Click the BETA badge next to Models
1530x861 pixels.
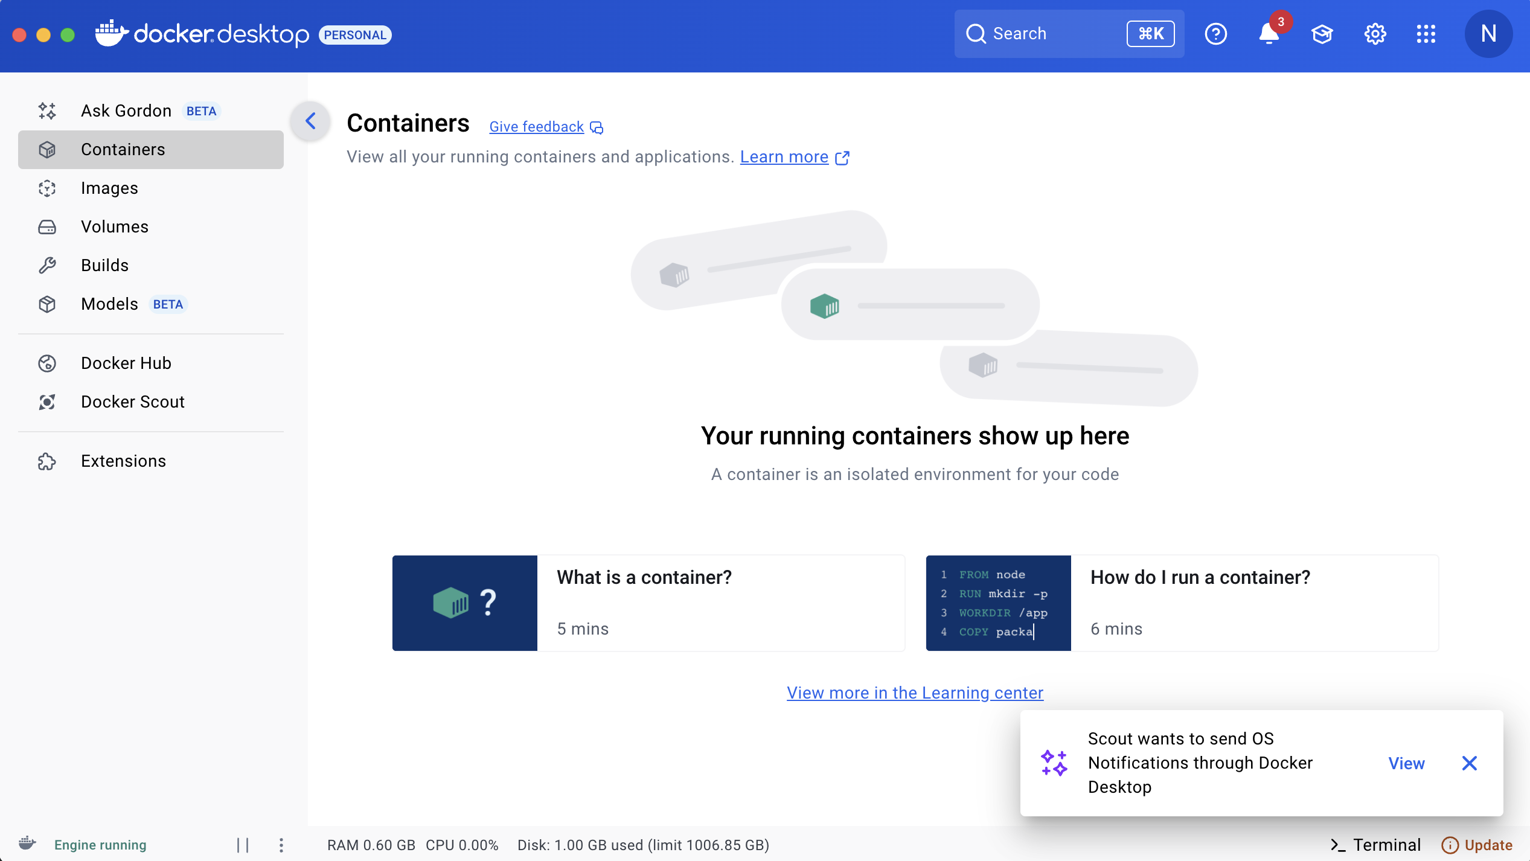(168, 304)
